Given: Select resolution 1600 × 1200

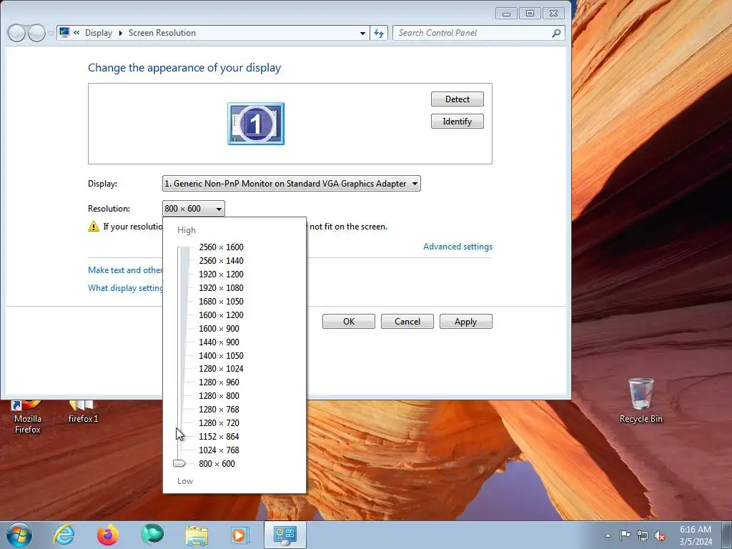Looking at the screenshot, I should click(x=221, y=315).
